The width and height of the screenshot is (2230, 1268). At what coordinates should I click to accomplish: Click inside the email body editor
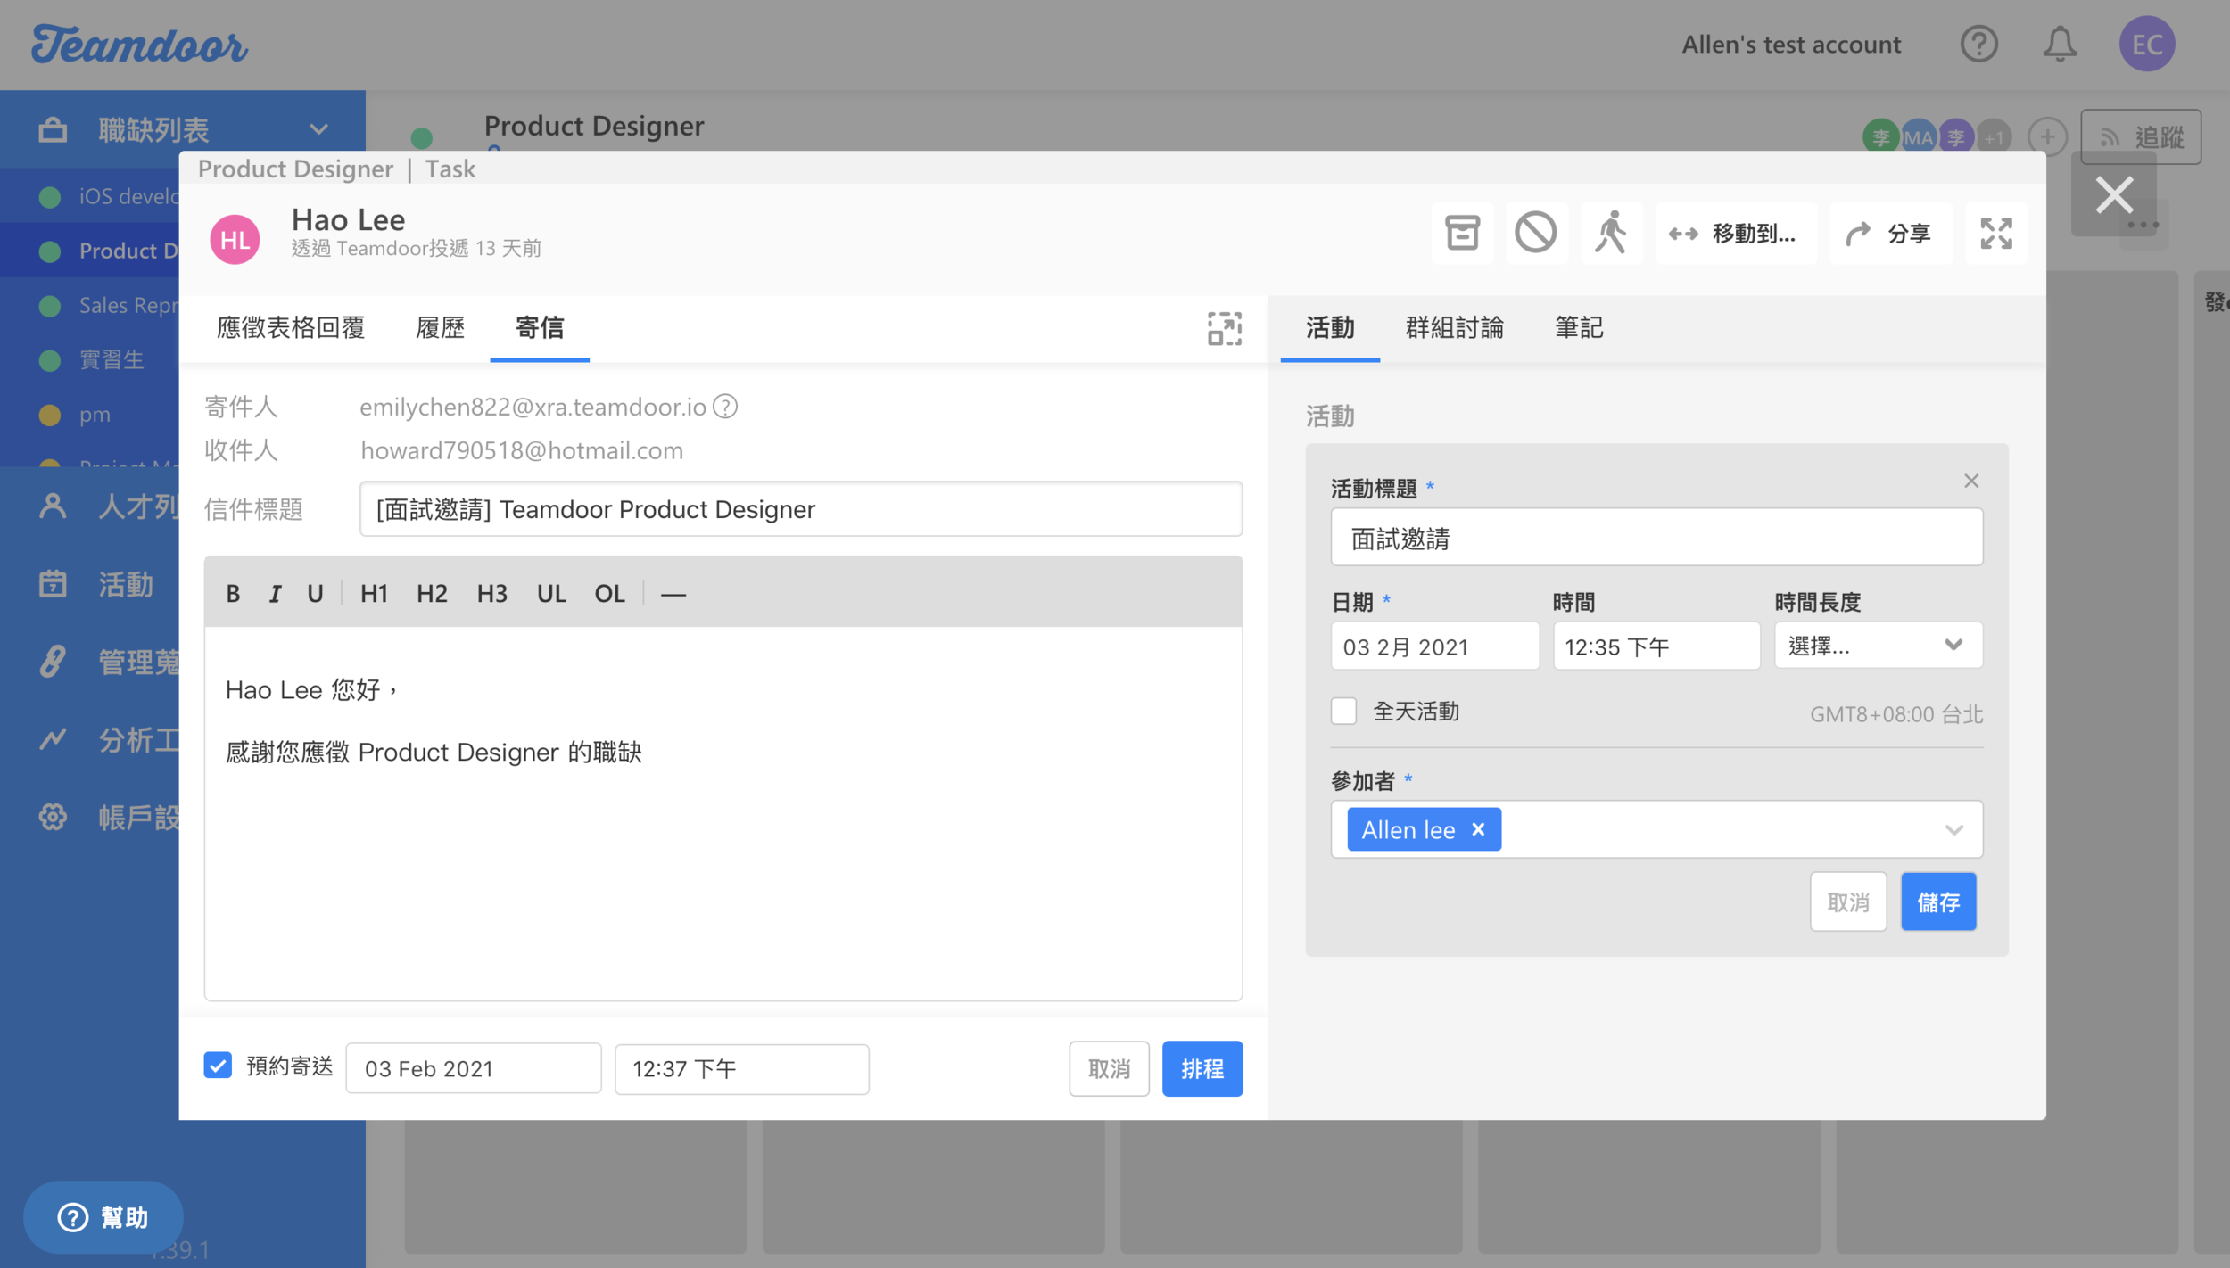[723, 813]
